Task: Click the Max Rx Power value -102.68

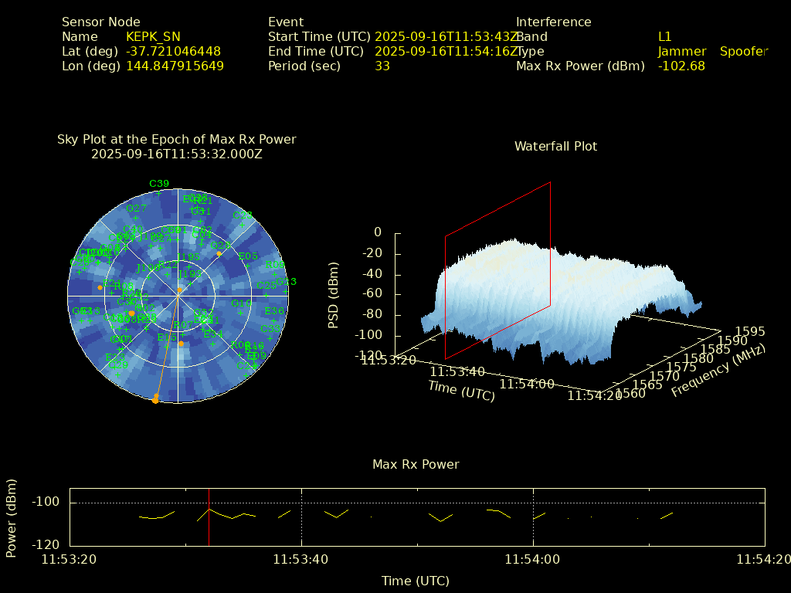Action: (681, 66)
